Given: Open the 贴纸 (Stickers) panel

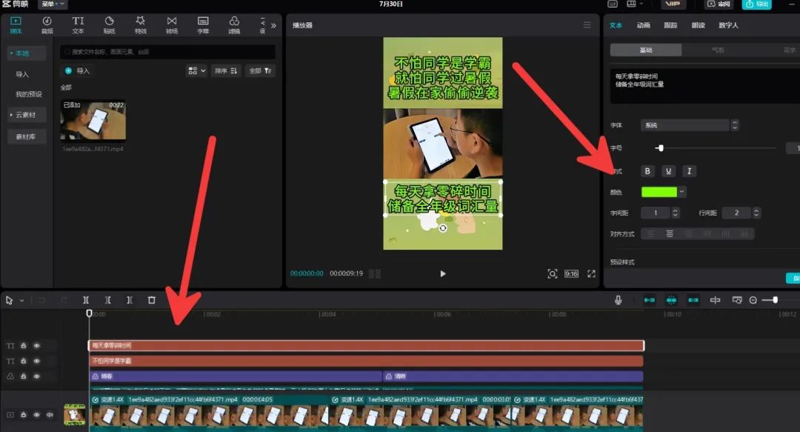Looking at the screenshot, I should click(x=109, y=24).
